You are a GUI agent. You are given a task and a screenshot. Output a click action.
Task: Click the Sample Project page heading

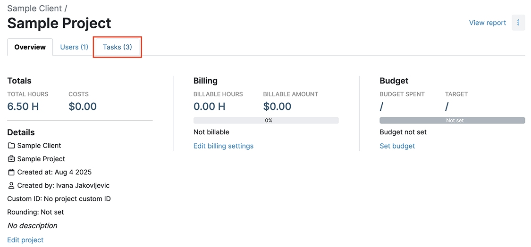(59, 23)
